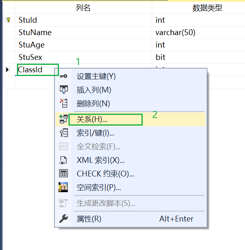This screenshot has width=245, height=250.
Task: Click the Spatial Index icon
Action: [63, 187]
